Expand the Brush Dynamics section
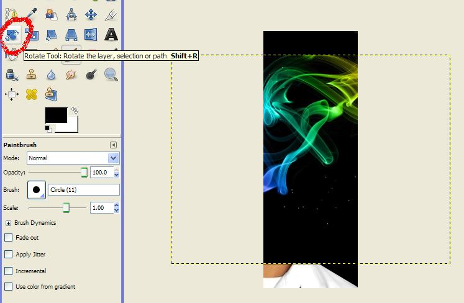This screenshot has width=464, height=303. point(8,223)
